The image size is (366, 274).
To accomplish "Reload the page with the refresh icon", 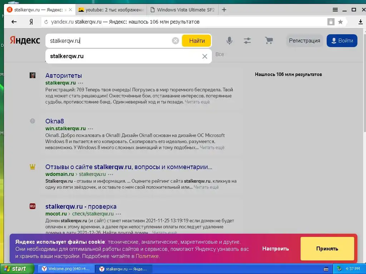I will pyautogui.click(x=46, y=22).
